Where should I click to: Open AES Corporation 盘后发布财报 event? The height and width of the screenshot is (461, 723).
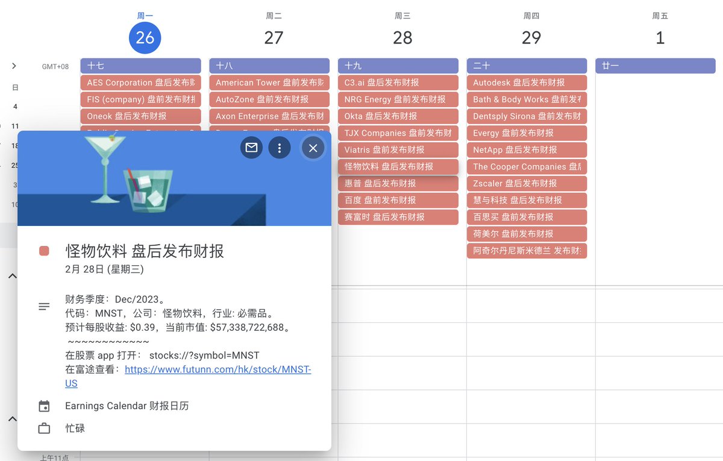[140, 83]
